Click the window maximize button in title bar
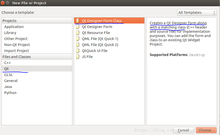This screenshot has width=220, height=135. [x=8, y=3]
